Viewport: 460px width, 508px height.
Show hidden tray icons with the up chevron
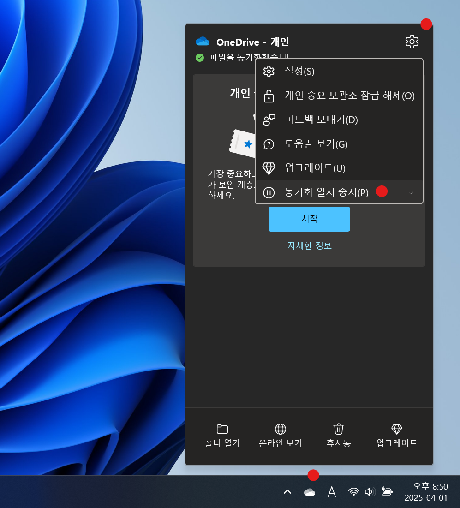(x=287, y=492)
